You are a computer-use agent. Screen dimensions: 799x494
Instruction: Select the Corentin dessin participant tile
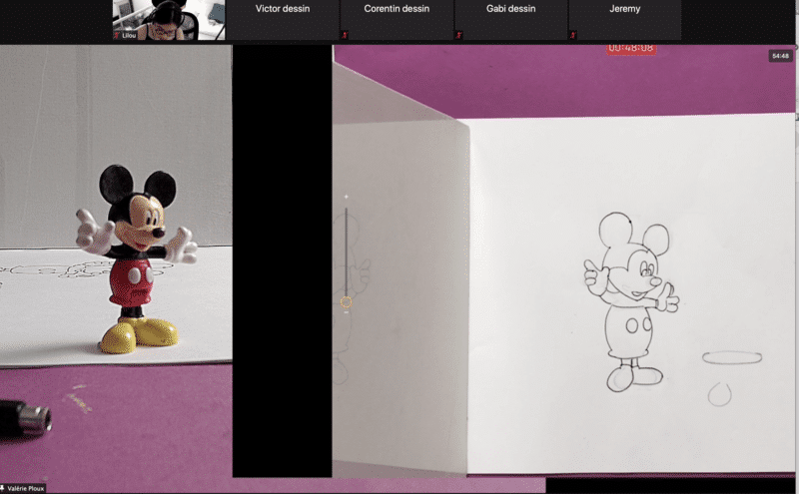397,20
